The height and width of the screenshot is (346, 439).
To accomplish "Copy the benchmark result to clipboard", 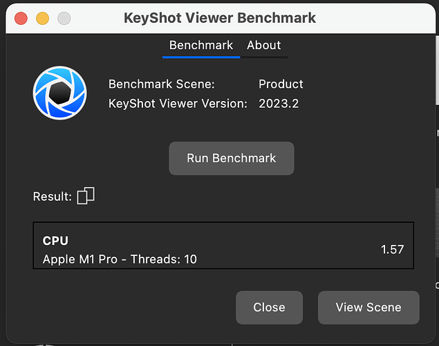I will point(86,196).
